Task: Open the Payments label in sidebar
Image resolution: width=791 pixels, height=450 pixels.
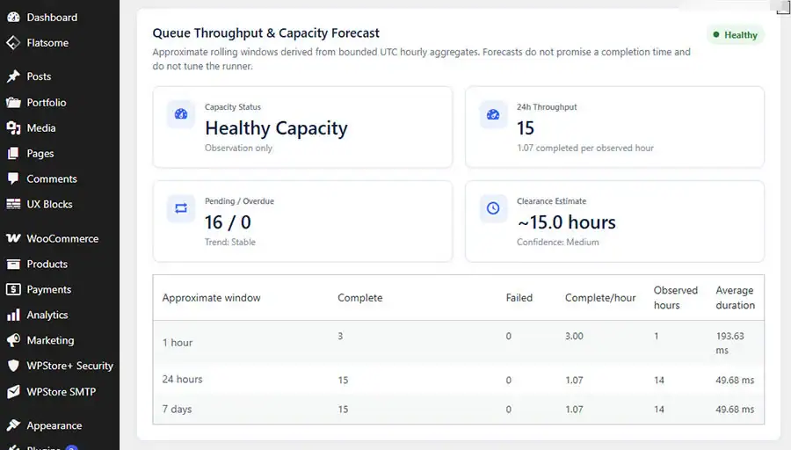Action: (49, 289)
